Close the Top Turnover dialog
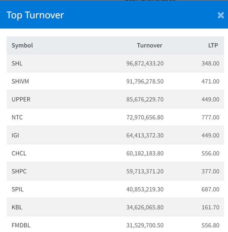The height and width of the screenshot is (232, 228). 221,15
